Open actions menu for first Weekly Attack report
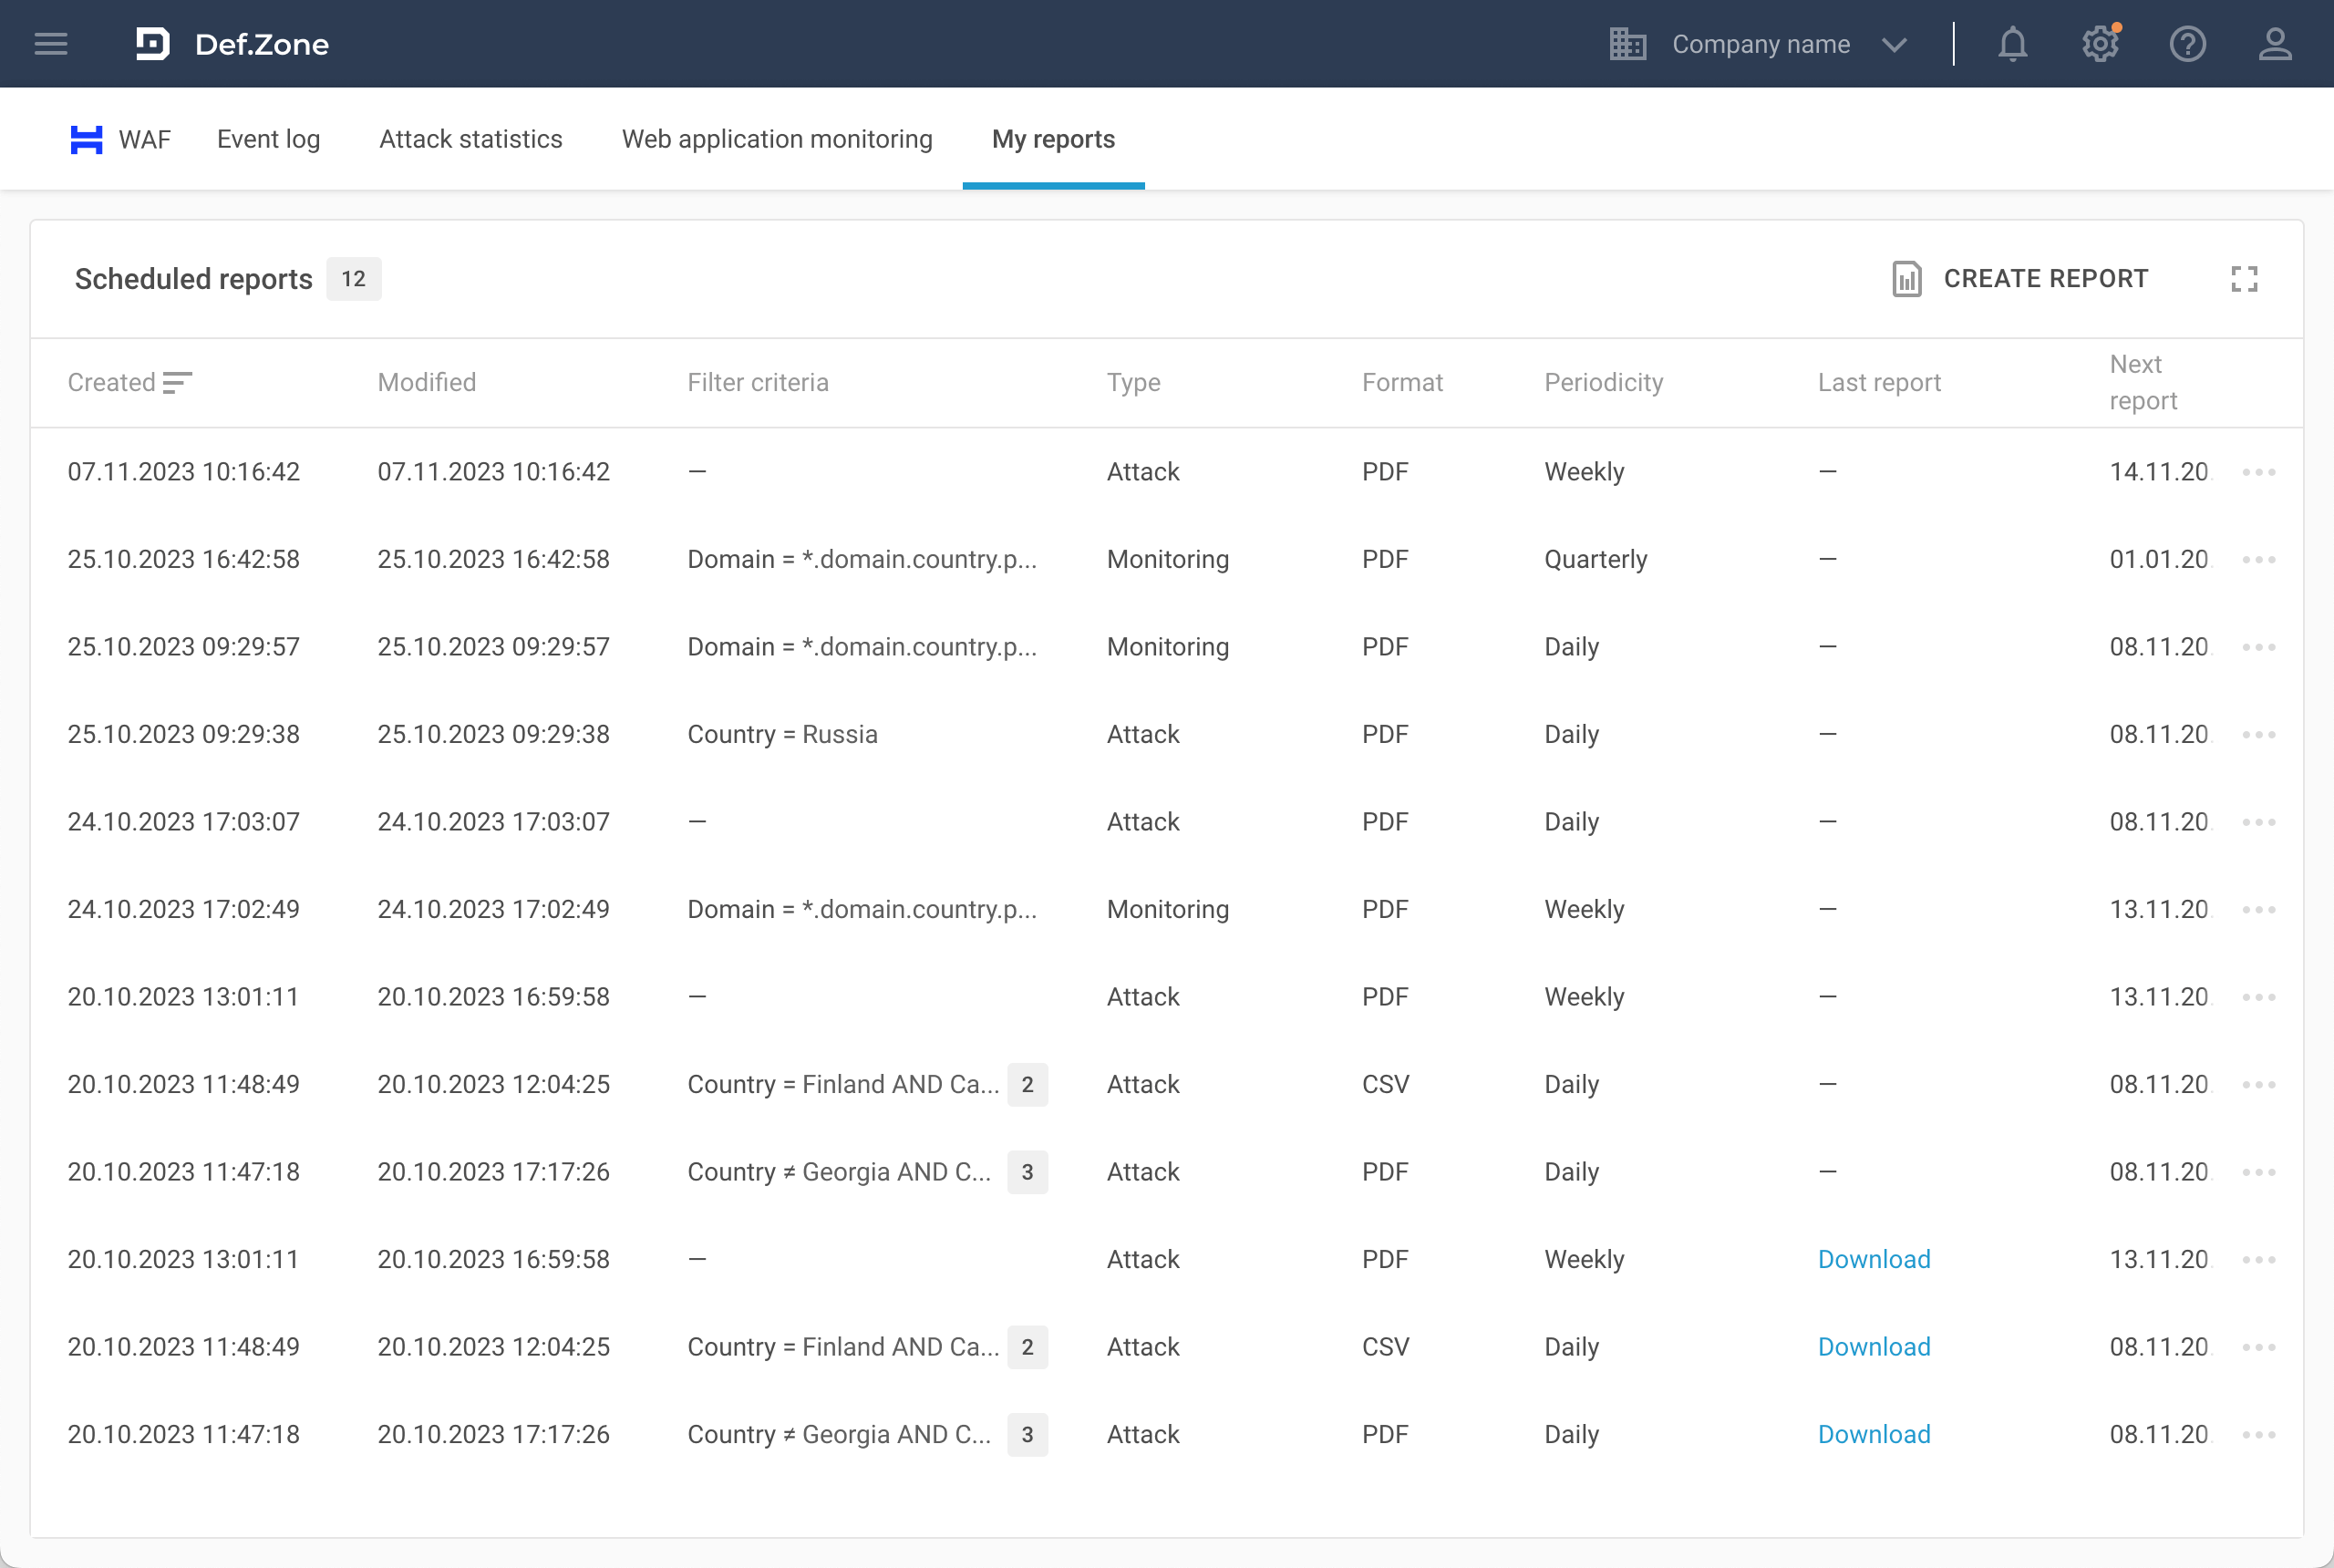 pos(2258,472)
